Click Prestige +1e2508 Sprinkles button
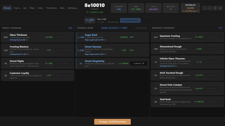The height and width of the screenshot is (126, 225). (113, 122)
